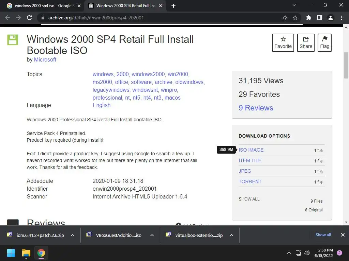The width and height of the screenshot is (349, 261).
Task: Click the Share button
Action: point(306,43)
